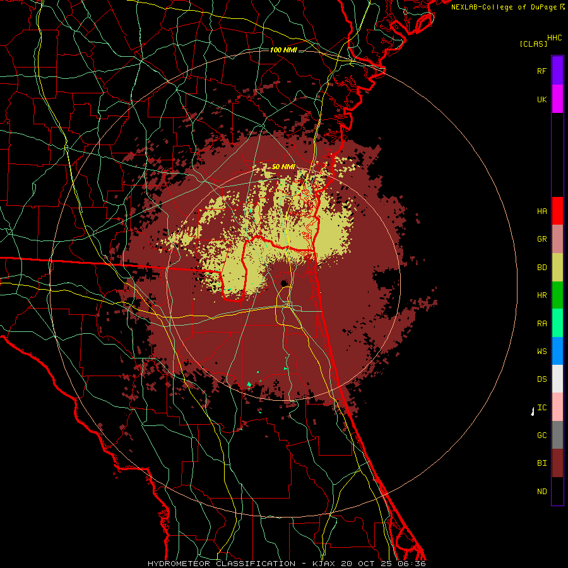
Task: Click the ND legend label
Action: (541, 492)
